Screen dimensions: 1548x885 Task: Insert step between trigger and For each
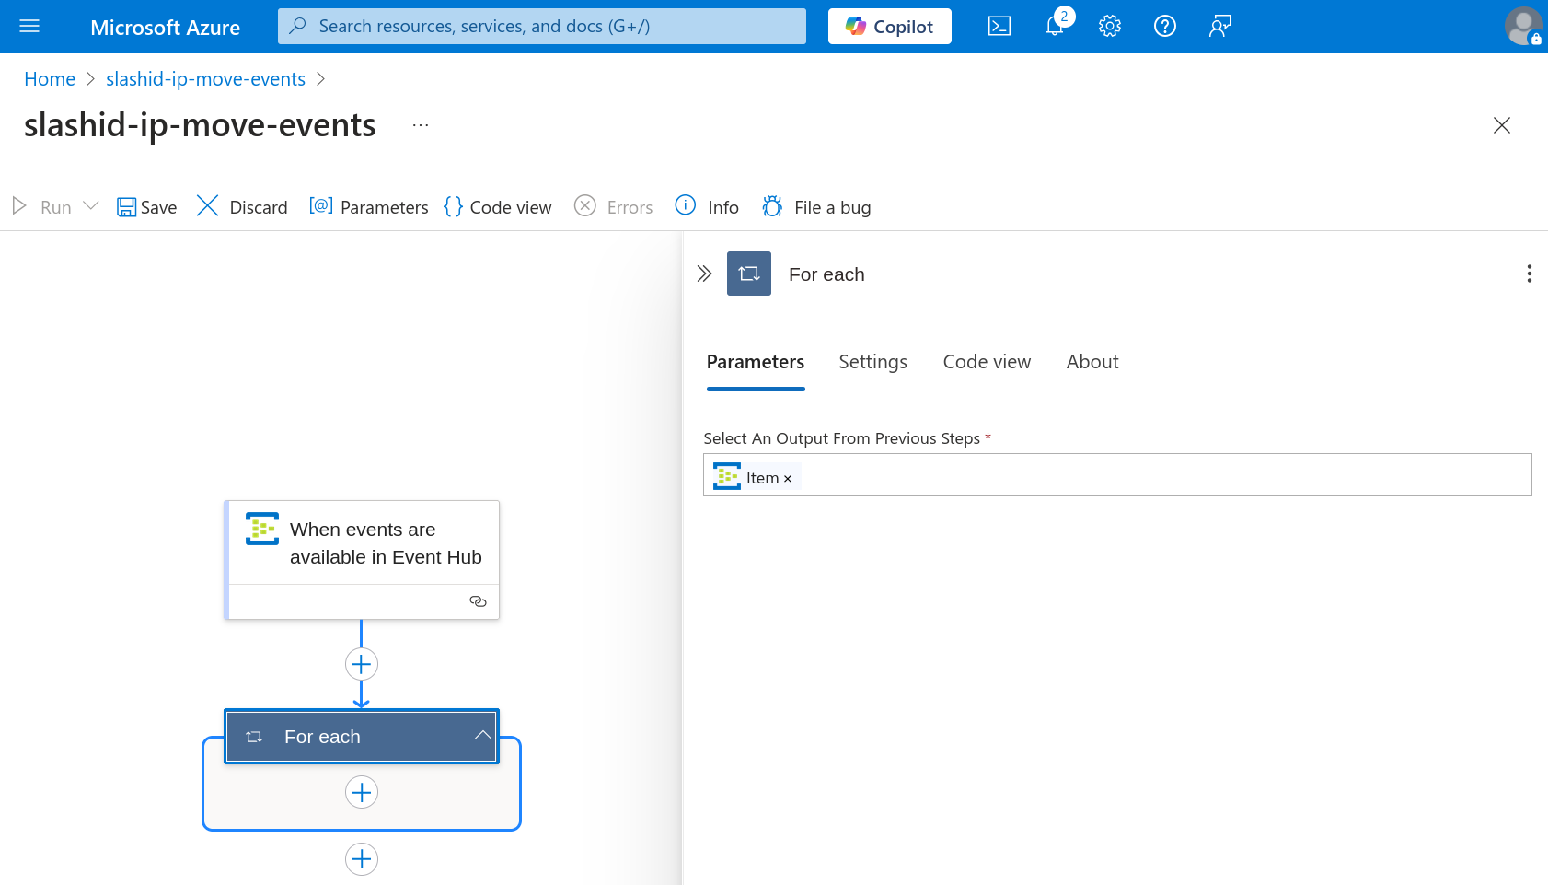tap(362, 664)
